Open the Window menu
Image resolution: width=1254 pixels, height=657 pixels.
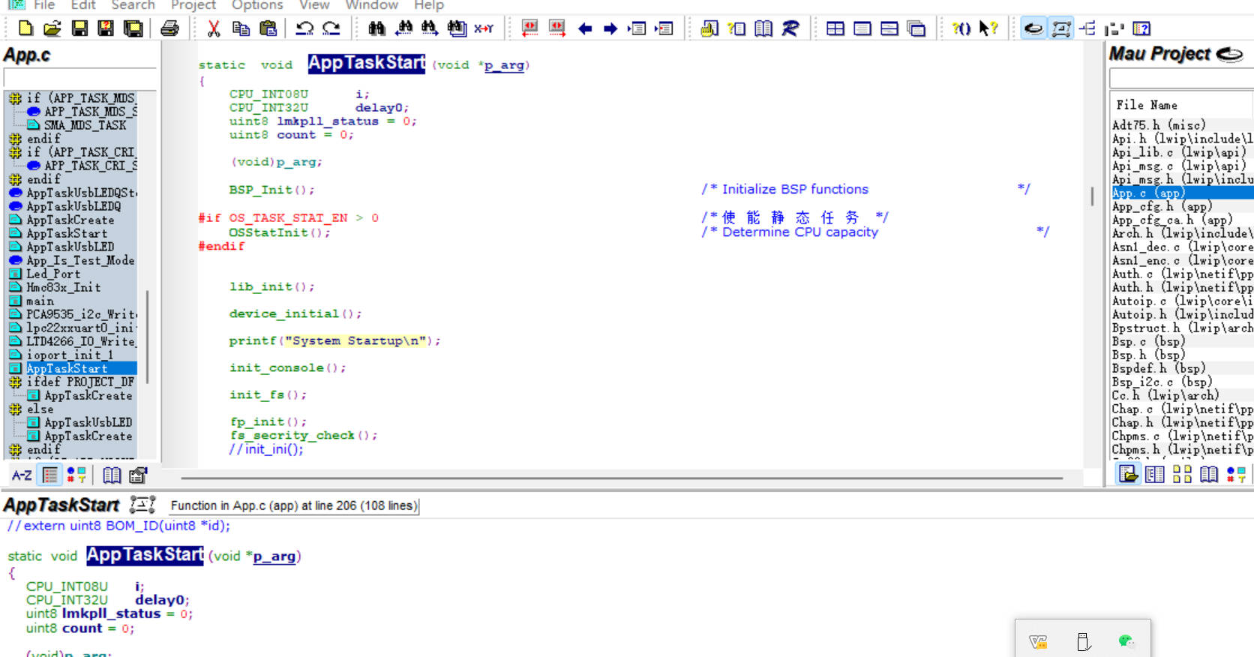372,5
